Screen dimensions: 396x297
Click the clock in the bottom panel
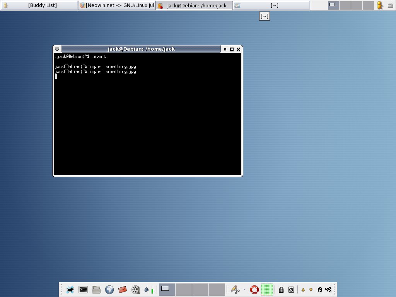[324, 290]
